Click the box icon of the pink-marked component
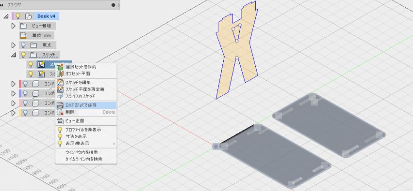This screenshot has height=191, width=413. click(36, 103)
